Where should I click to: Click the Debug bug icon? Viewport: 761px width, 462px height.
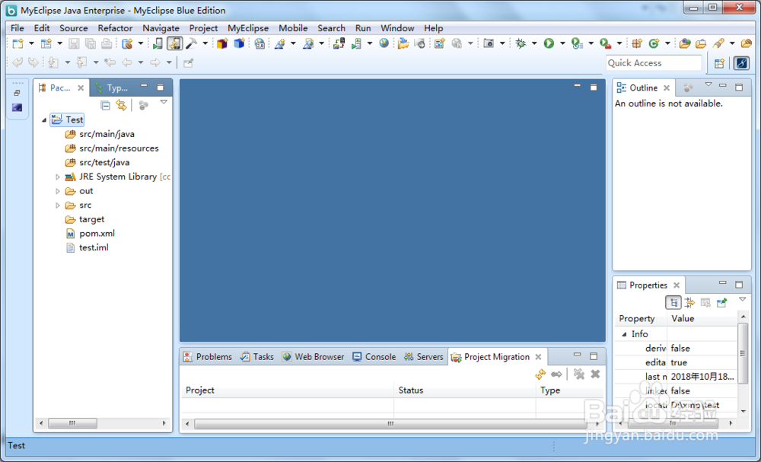tap(521, 43)
